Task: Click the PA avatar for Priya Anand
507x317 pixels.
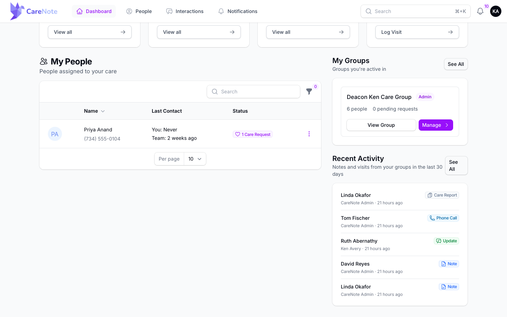Action: pos(55,134)
